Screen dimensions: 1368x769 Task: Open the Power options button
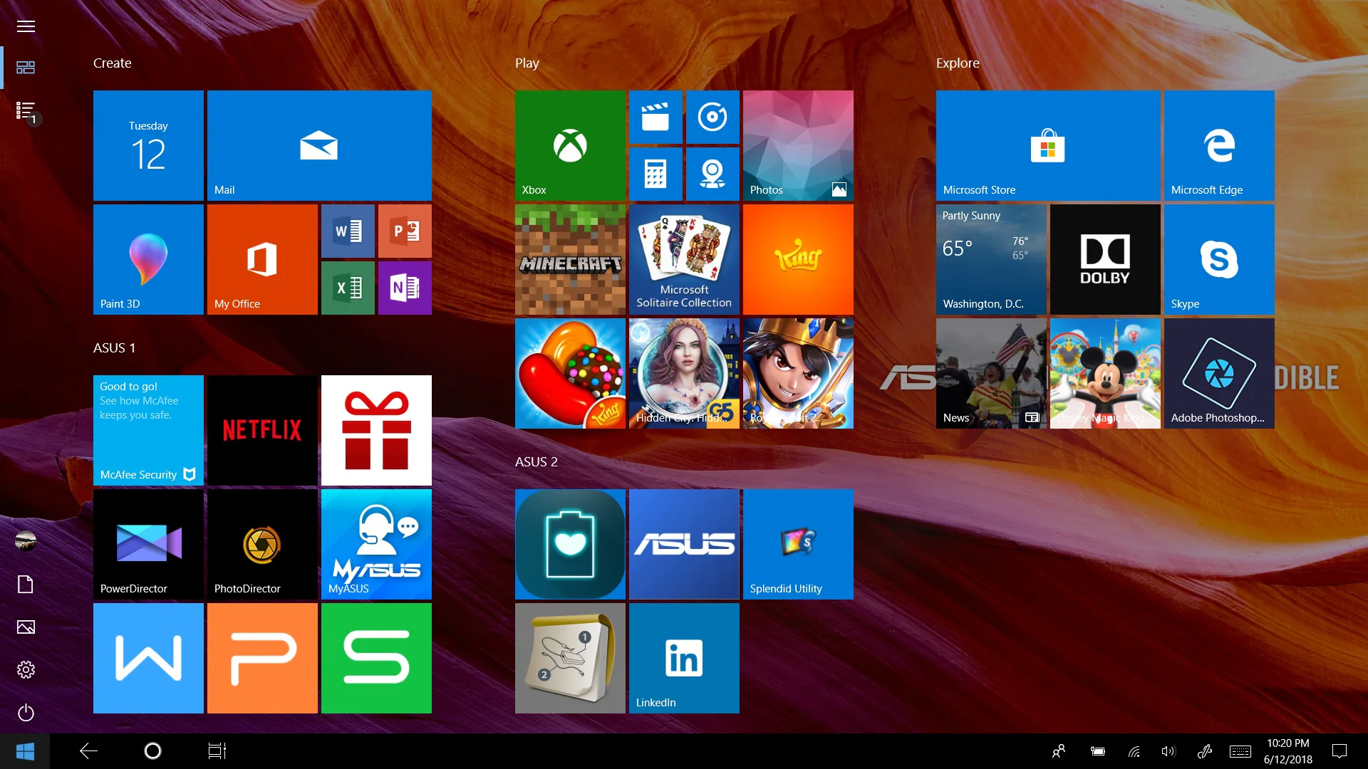click(26, 713)
